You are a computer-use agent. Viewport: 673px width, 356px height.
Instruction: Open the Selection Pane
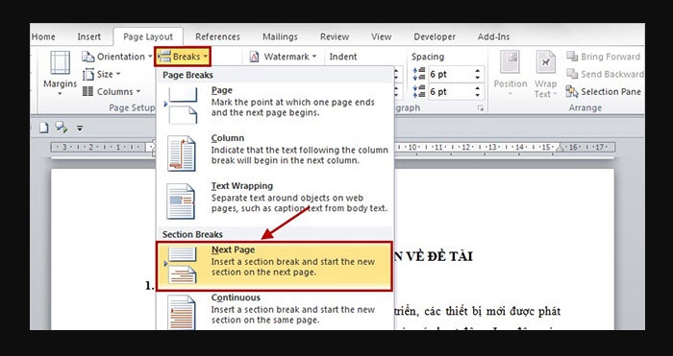tap(603, 92)
